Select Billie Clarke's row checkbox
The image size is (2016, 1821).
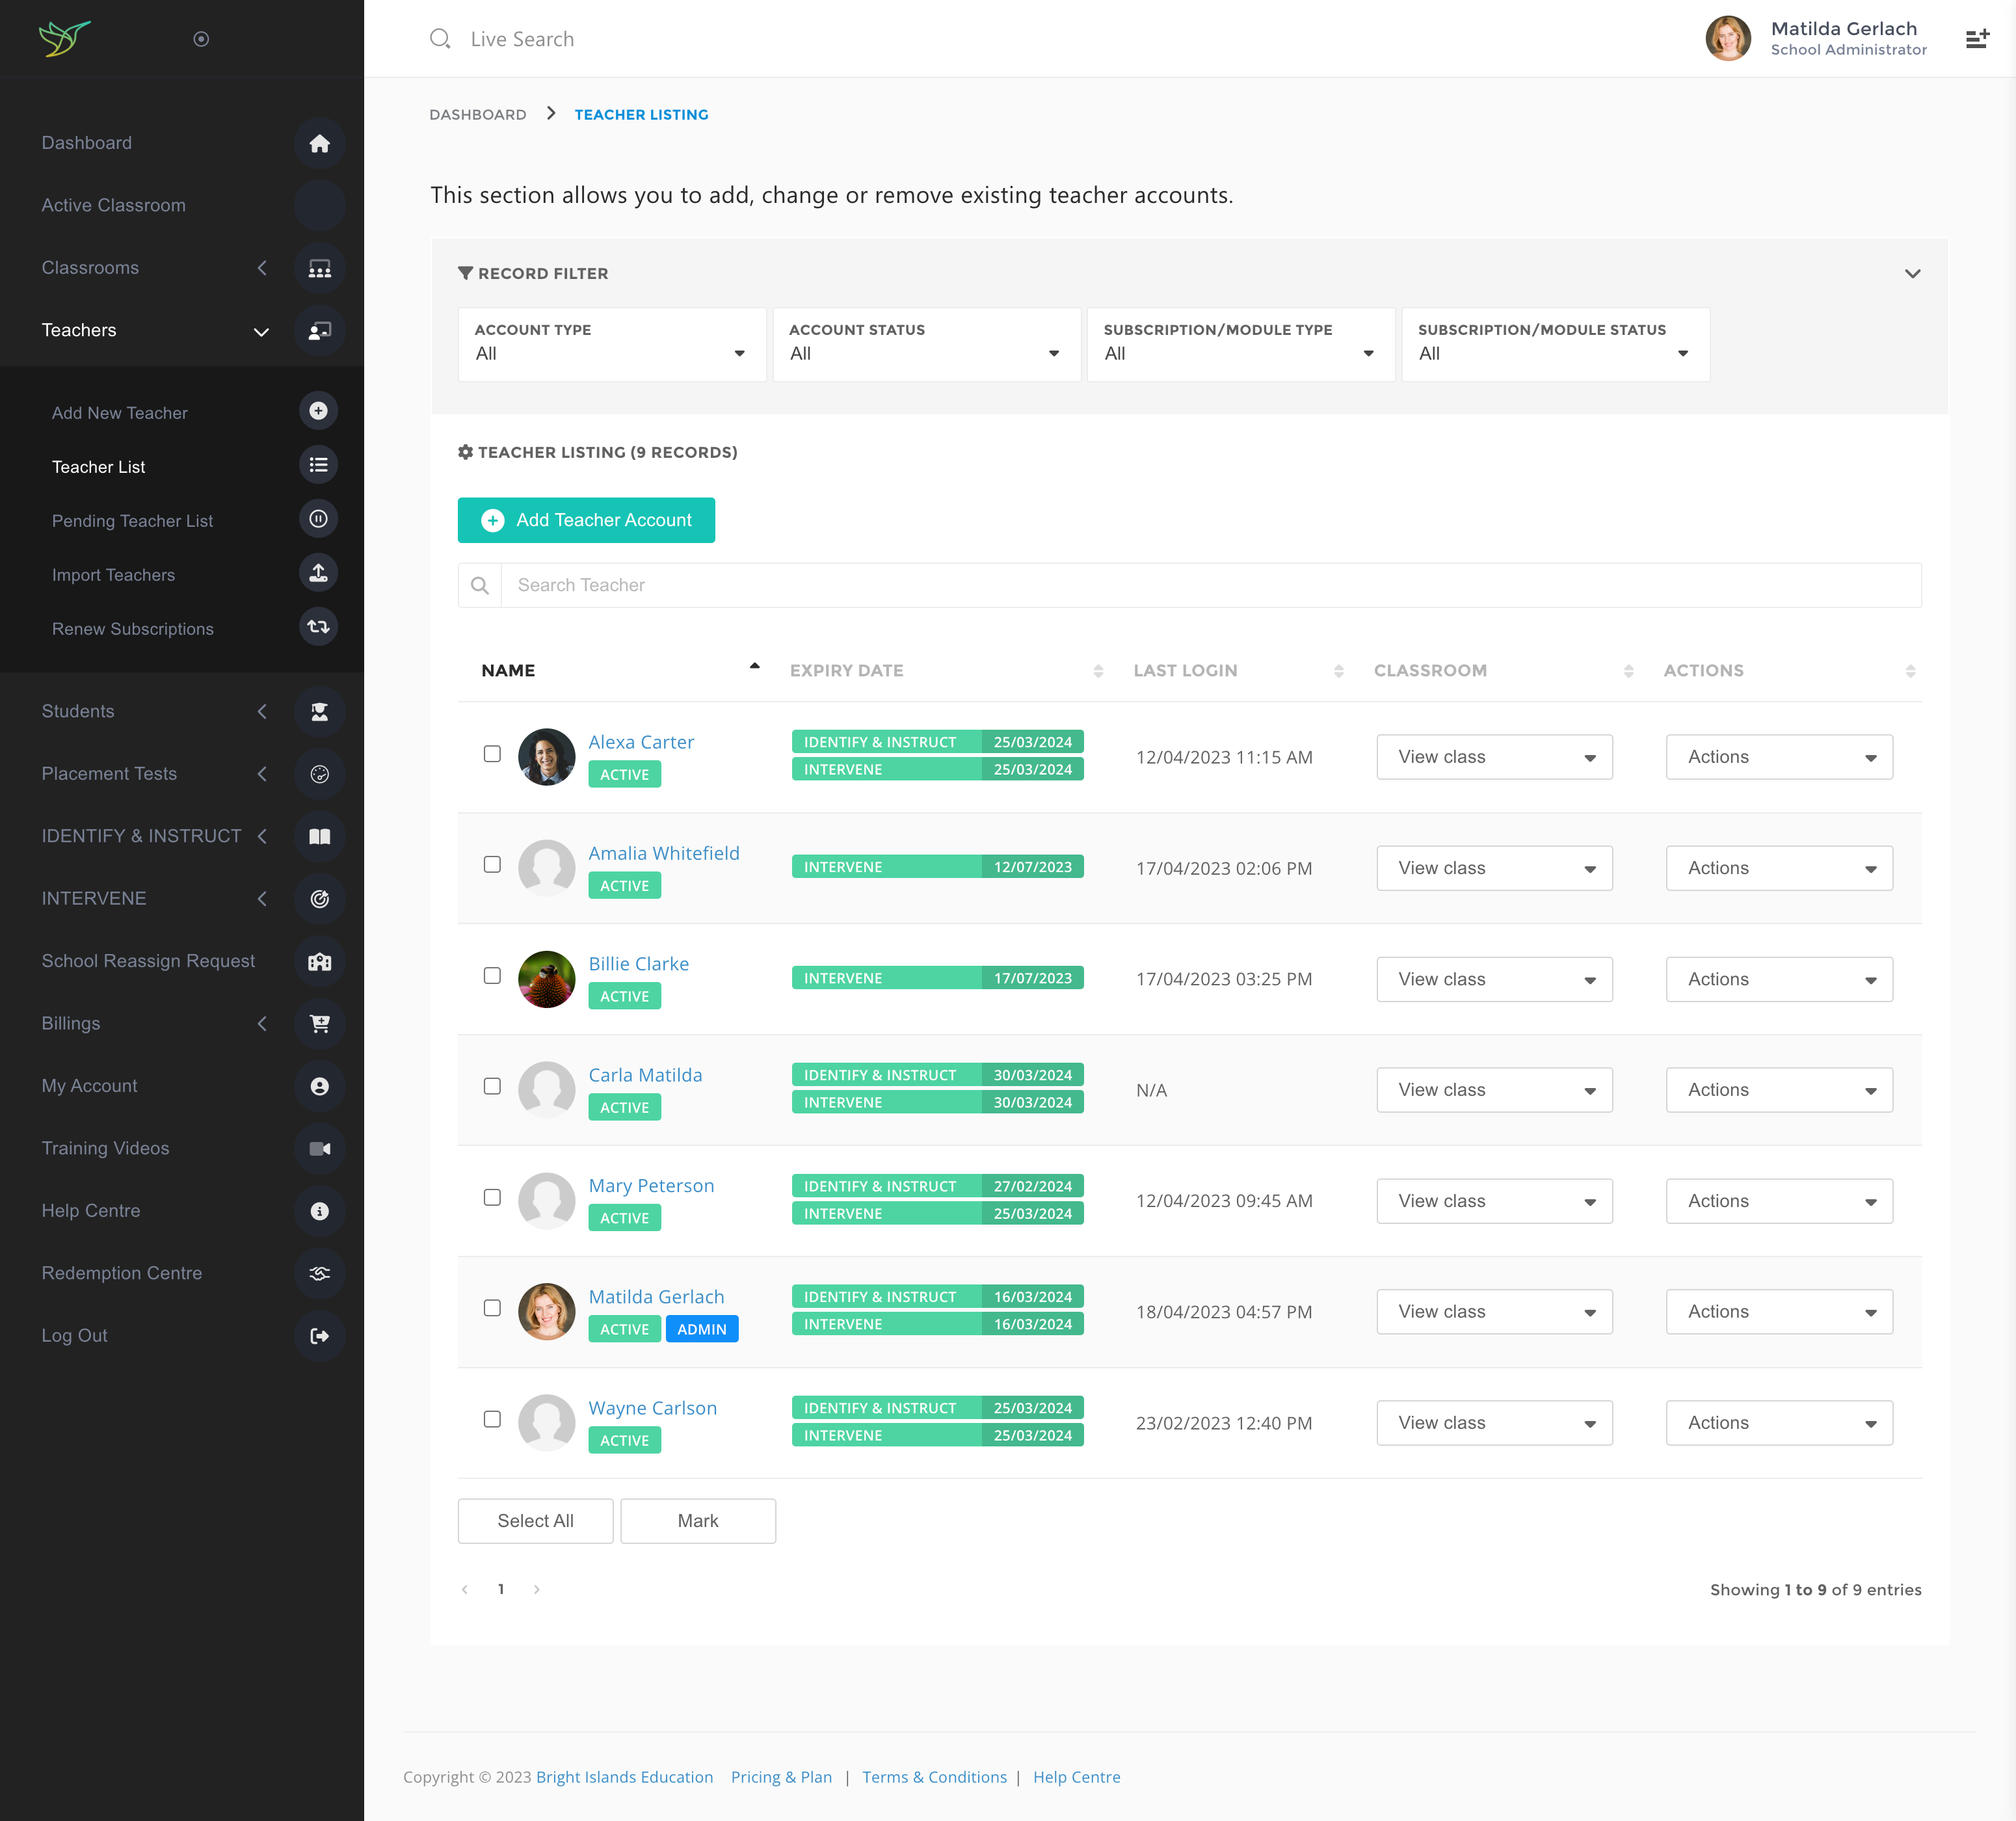[x=492, y=975]
